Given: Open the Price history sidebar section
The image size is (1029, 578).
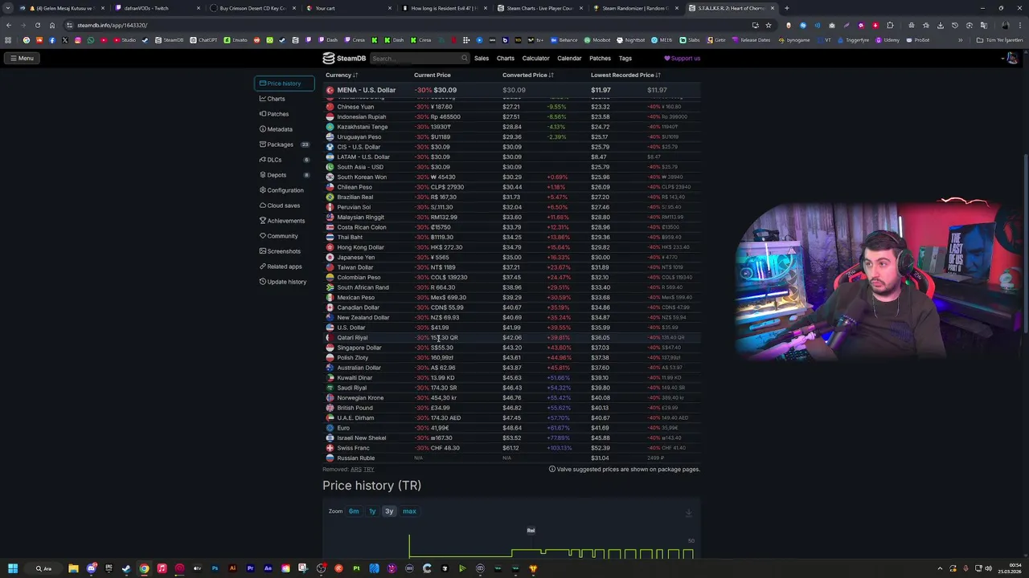Looking at the screenshot, I should [284, 83].
